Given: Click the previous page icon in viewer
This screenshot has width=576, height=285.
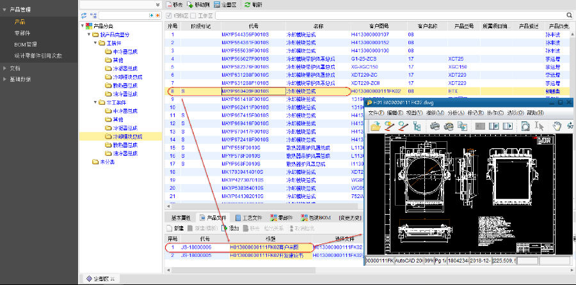Looking at the screenshot, I should coord(480,126).
